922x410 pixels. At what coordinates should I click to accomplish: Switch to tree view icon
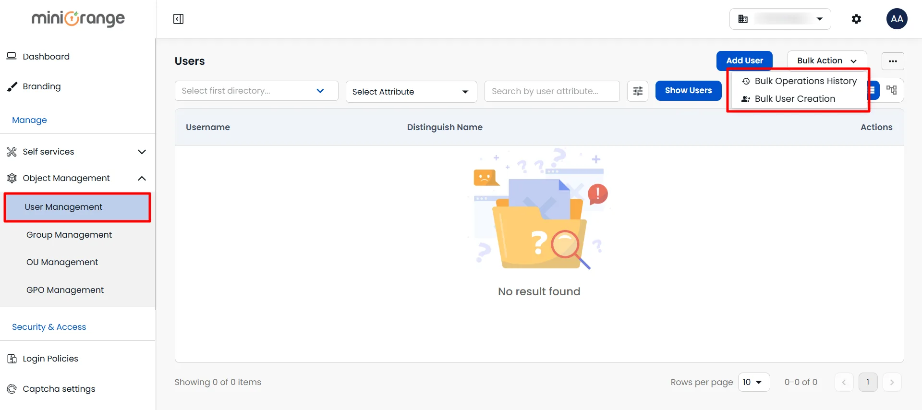pyautogui.click(x=892, y=90)
